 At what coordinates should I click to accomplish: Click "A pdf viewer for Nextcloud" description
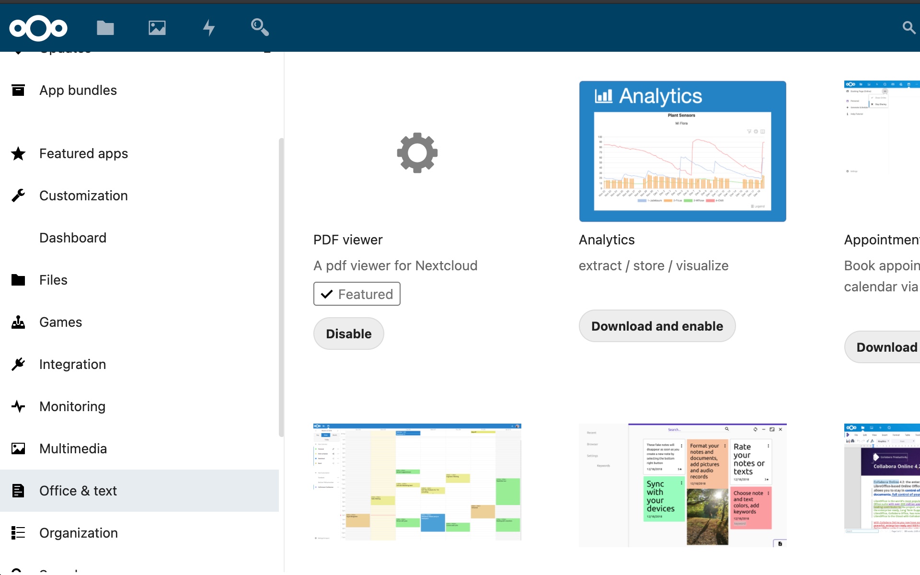tap(395, 265)
